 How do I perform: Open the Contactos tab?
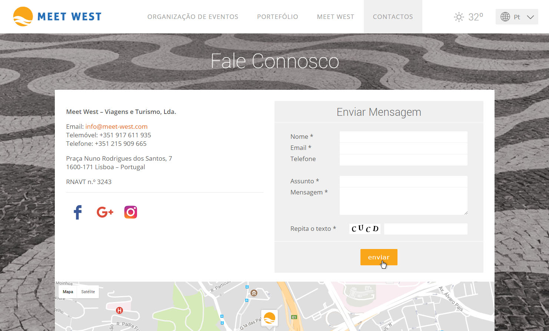tap(393, 17)
